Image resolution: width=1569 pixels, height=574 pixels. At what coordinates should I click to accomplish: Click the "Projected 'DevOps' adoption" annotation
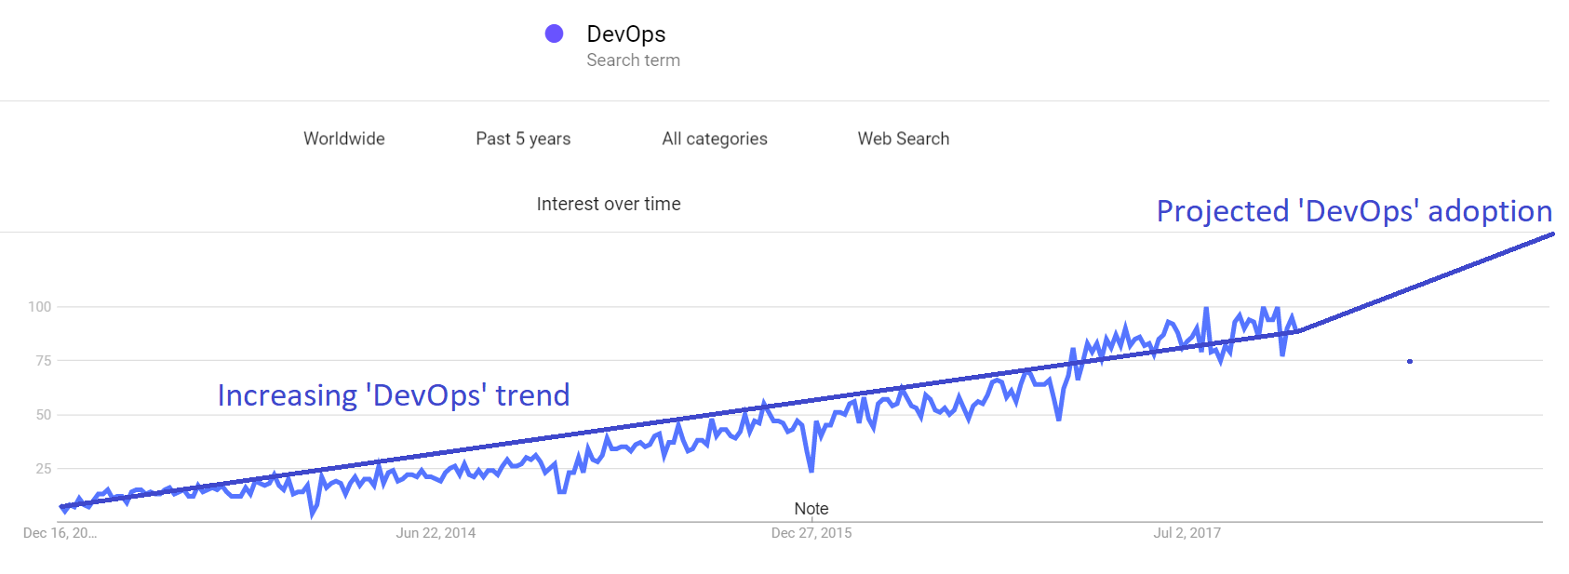click(1354, 211)
